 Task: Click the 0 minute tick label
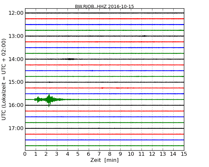click(25, 154)
